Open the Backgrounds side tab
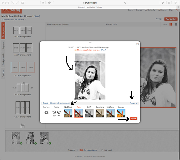 click(3, 59)
